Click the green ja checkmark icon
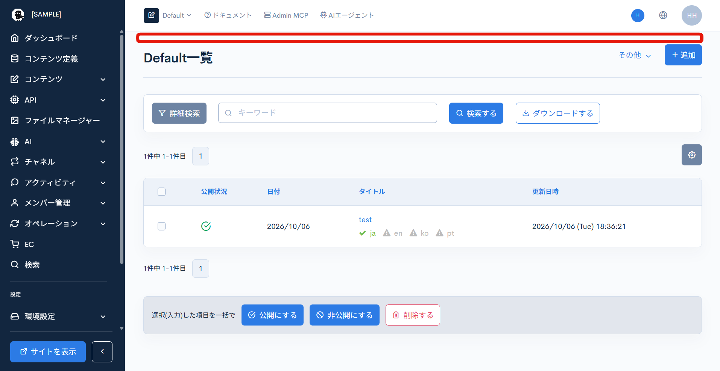The width and height of the screenshot is (720, 371). 363,233
